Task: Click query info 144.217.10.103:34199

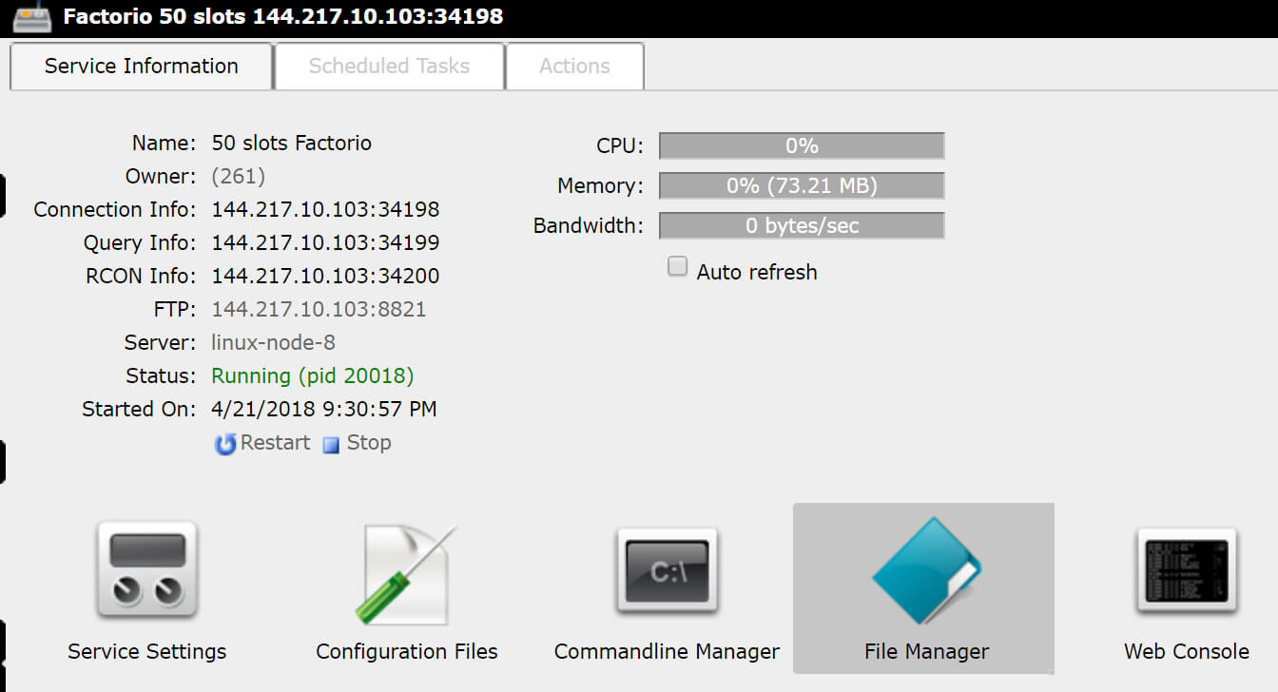Action: click(325, 243)
